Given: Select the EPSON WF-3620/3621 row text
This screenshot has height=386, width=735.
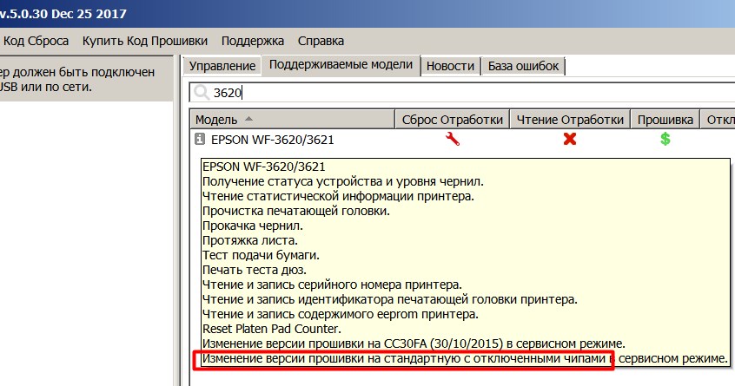Looking at the screenshot, I should pos(272,140).
